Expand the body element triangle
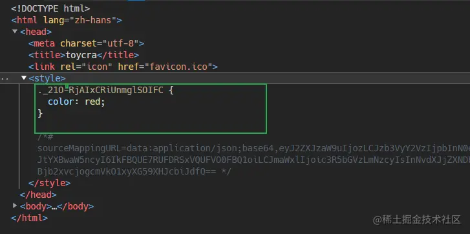 [15, 206]
